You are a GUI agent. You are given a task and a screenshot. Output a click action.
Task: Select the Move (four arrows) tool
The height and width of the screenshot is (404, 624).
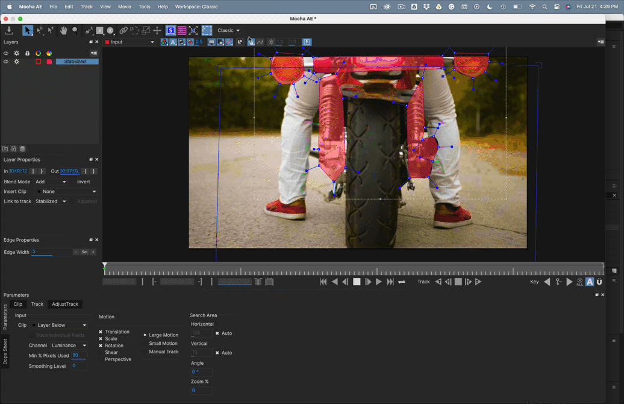coord(157,30)
